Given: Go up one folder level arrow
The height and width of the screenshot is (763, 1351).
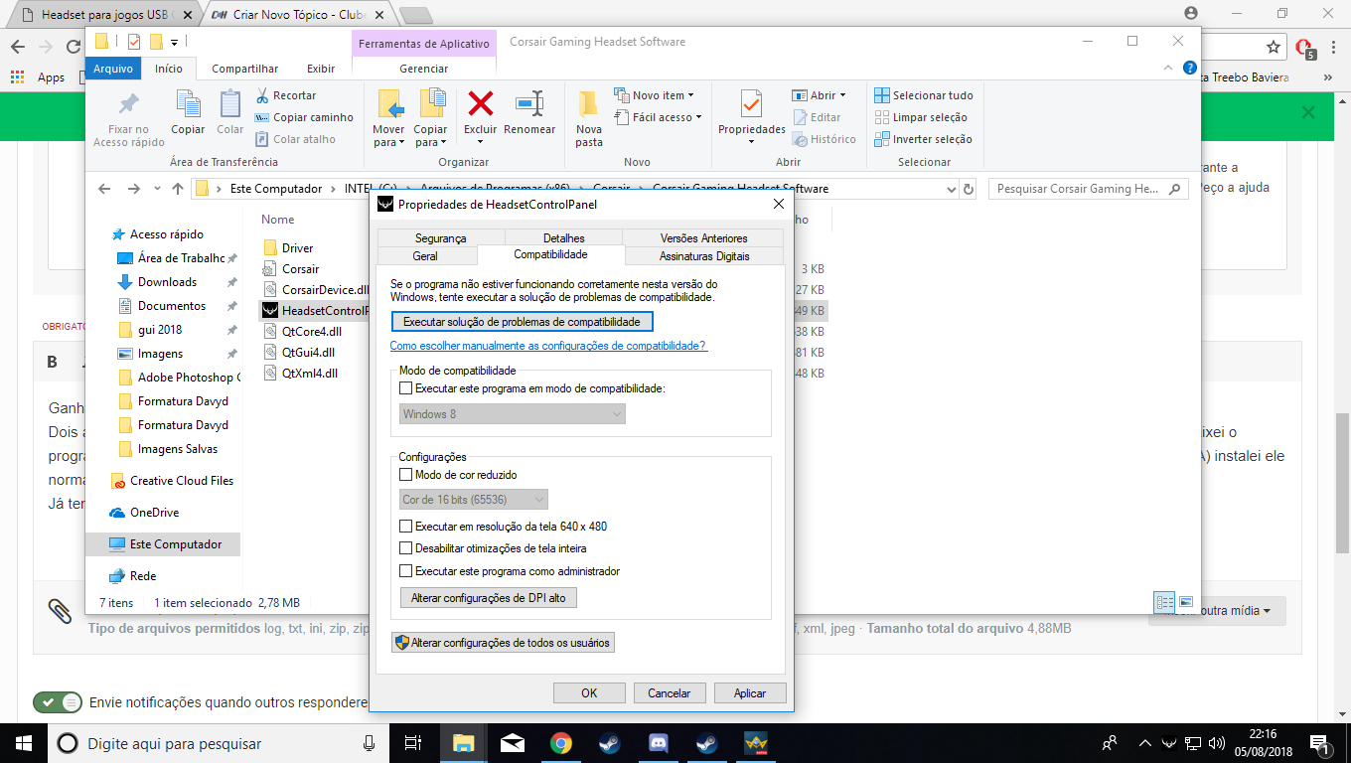Looking at the screenshot, I should pyautogui.click(x=178, y=189).
